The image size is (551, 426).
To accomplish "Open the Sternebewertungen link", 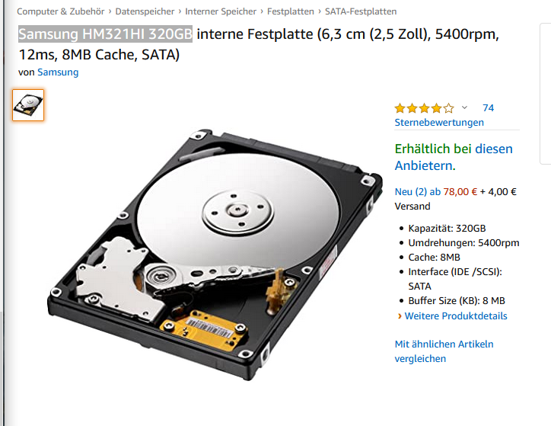I will coord(439,123).
